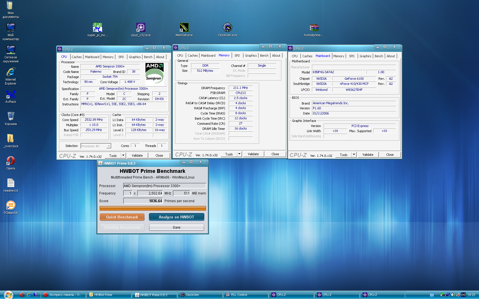Click the Processor name field in HWBOT Prime
Screen dimensions: 479x299
[165, 186]
